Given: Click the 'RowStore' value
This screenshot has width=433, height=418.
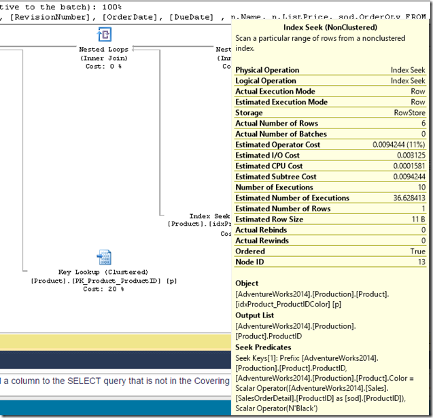Looking at the screenshot, I should 409,113.
